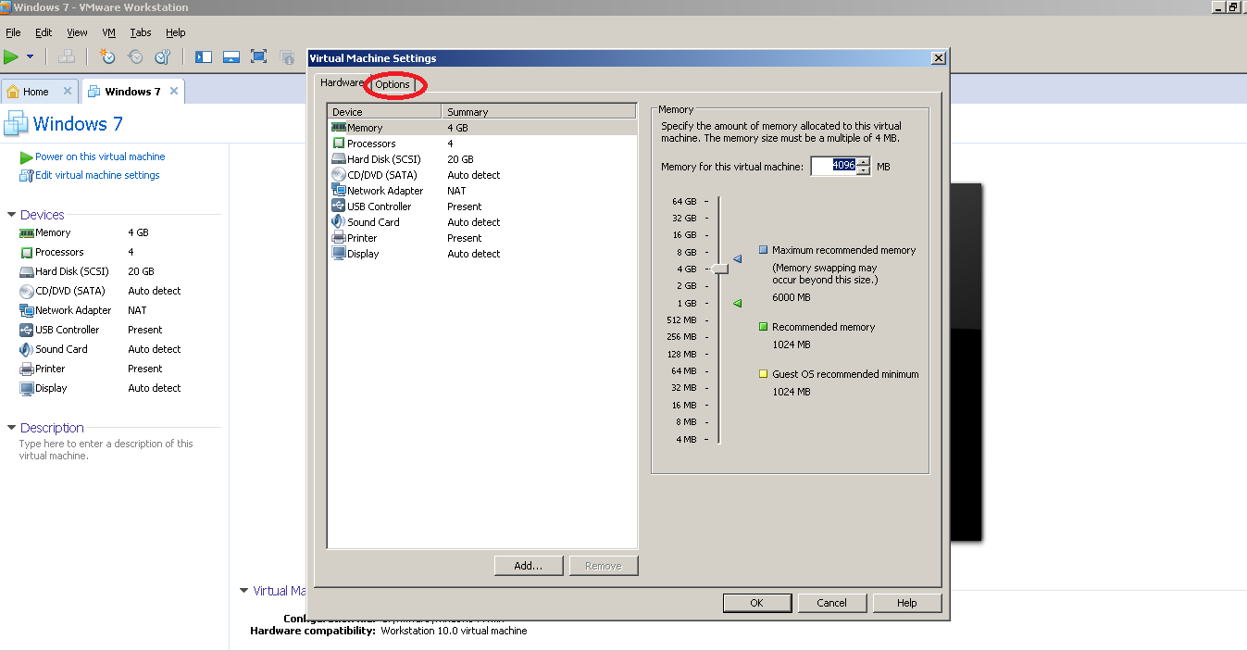
Task: Click Sound Card in Devices sidebar
Action: click(x=61, y=350)
